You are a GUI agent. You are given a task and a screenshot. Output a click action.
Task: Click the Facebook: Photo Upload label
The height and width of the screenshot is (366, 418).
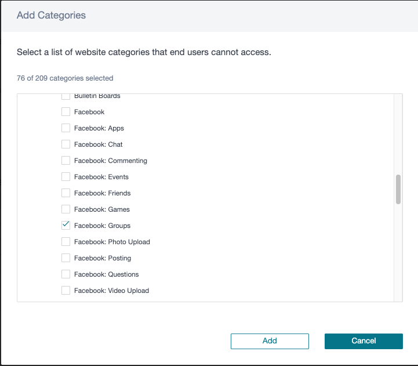click(112, 242)
